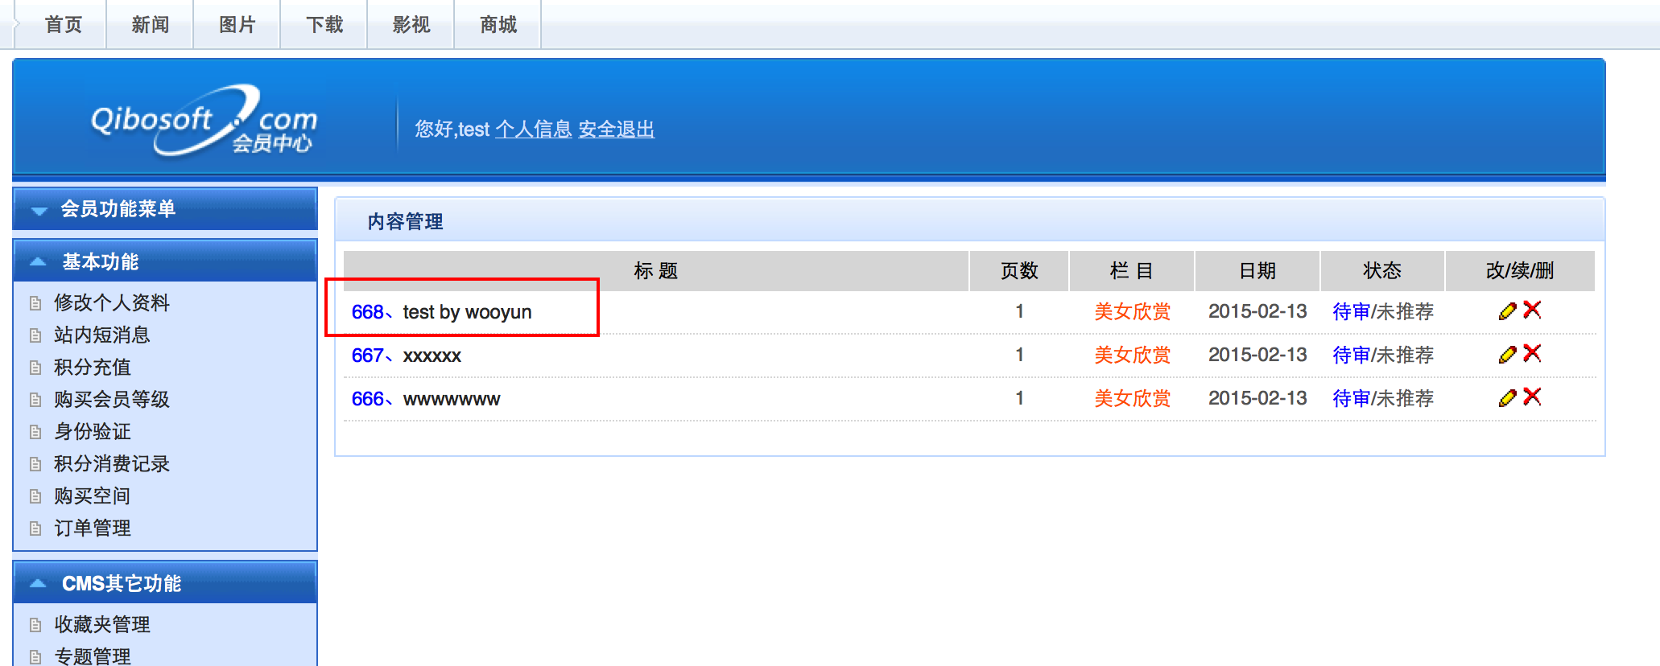Image resolution: width=1660 pixels, height=666 pixels.
Task: Open 专题管理 under CMS functions
Action: pyautogui.click(x=93, y=656)
